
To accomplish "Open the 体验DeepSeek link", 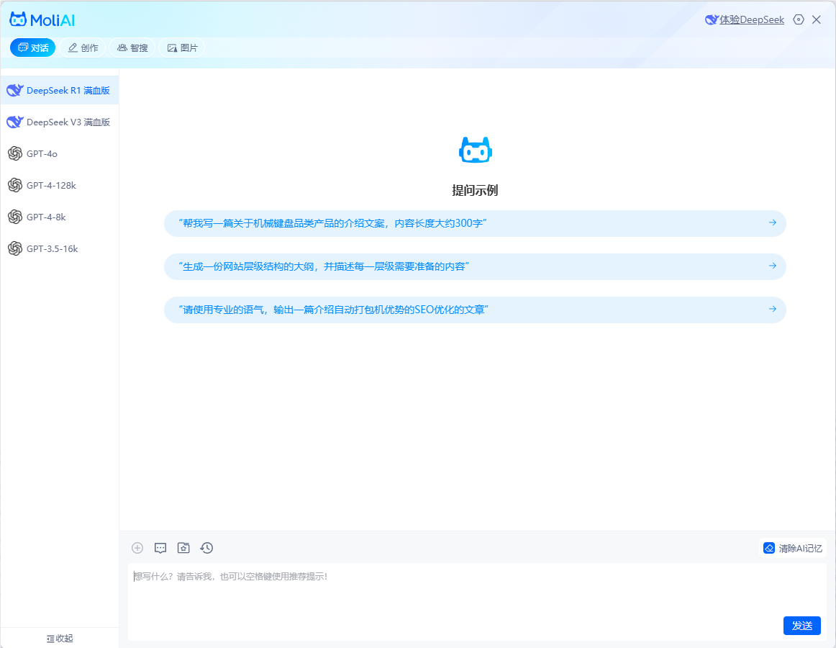I will coord(750,19).
